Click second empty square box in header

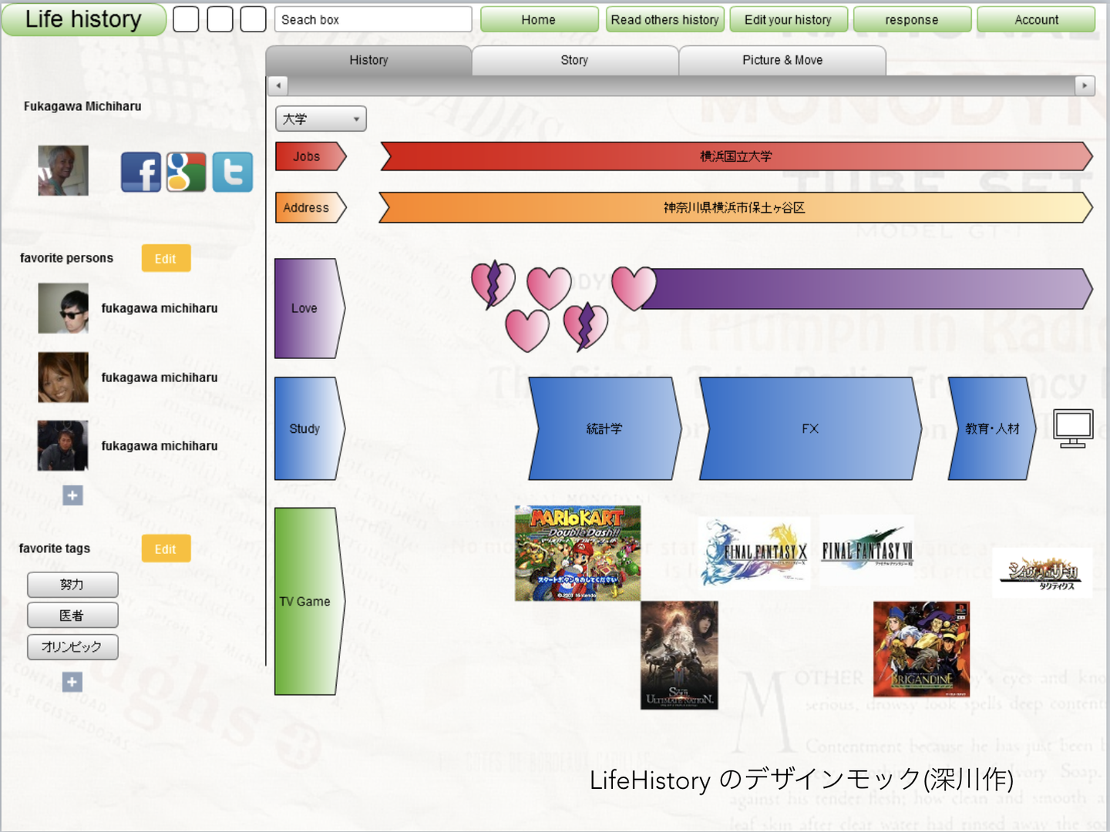point(220,19)
